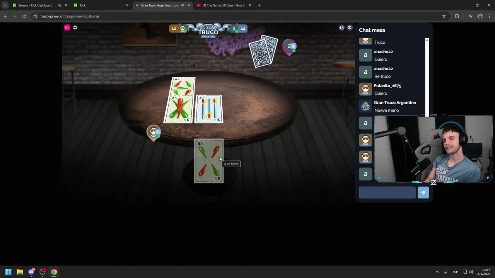Play the 4 de basto card in hand
495x278 pixels.
coord(208,161)
